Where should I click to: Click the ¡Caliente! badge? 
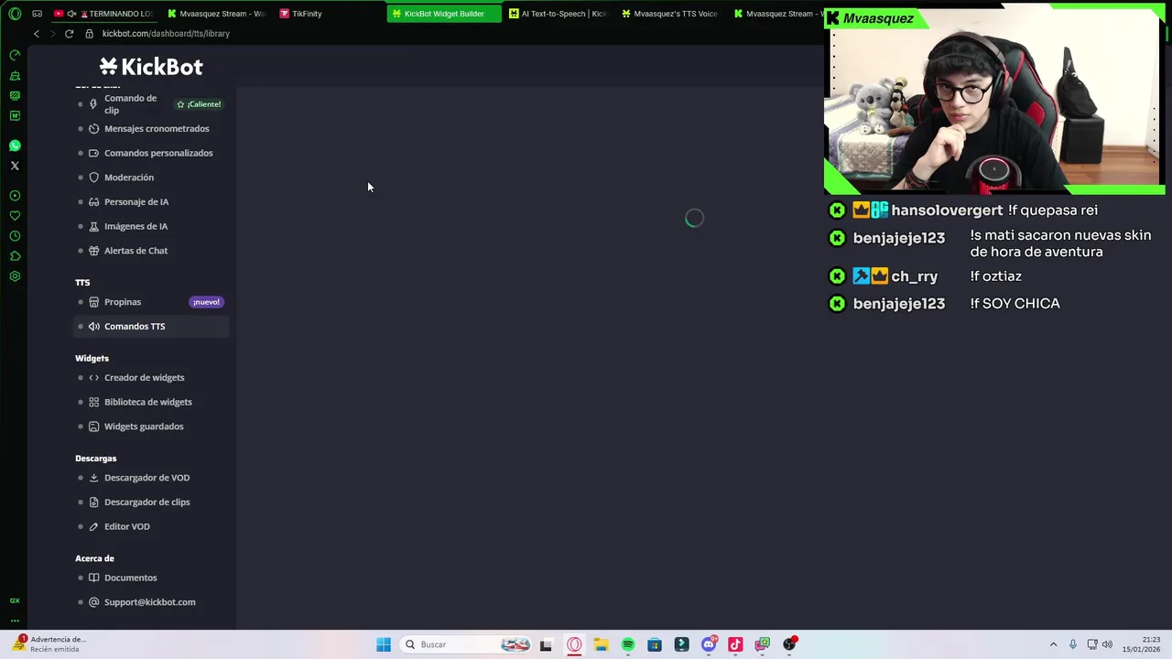click(199, 104)
